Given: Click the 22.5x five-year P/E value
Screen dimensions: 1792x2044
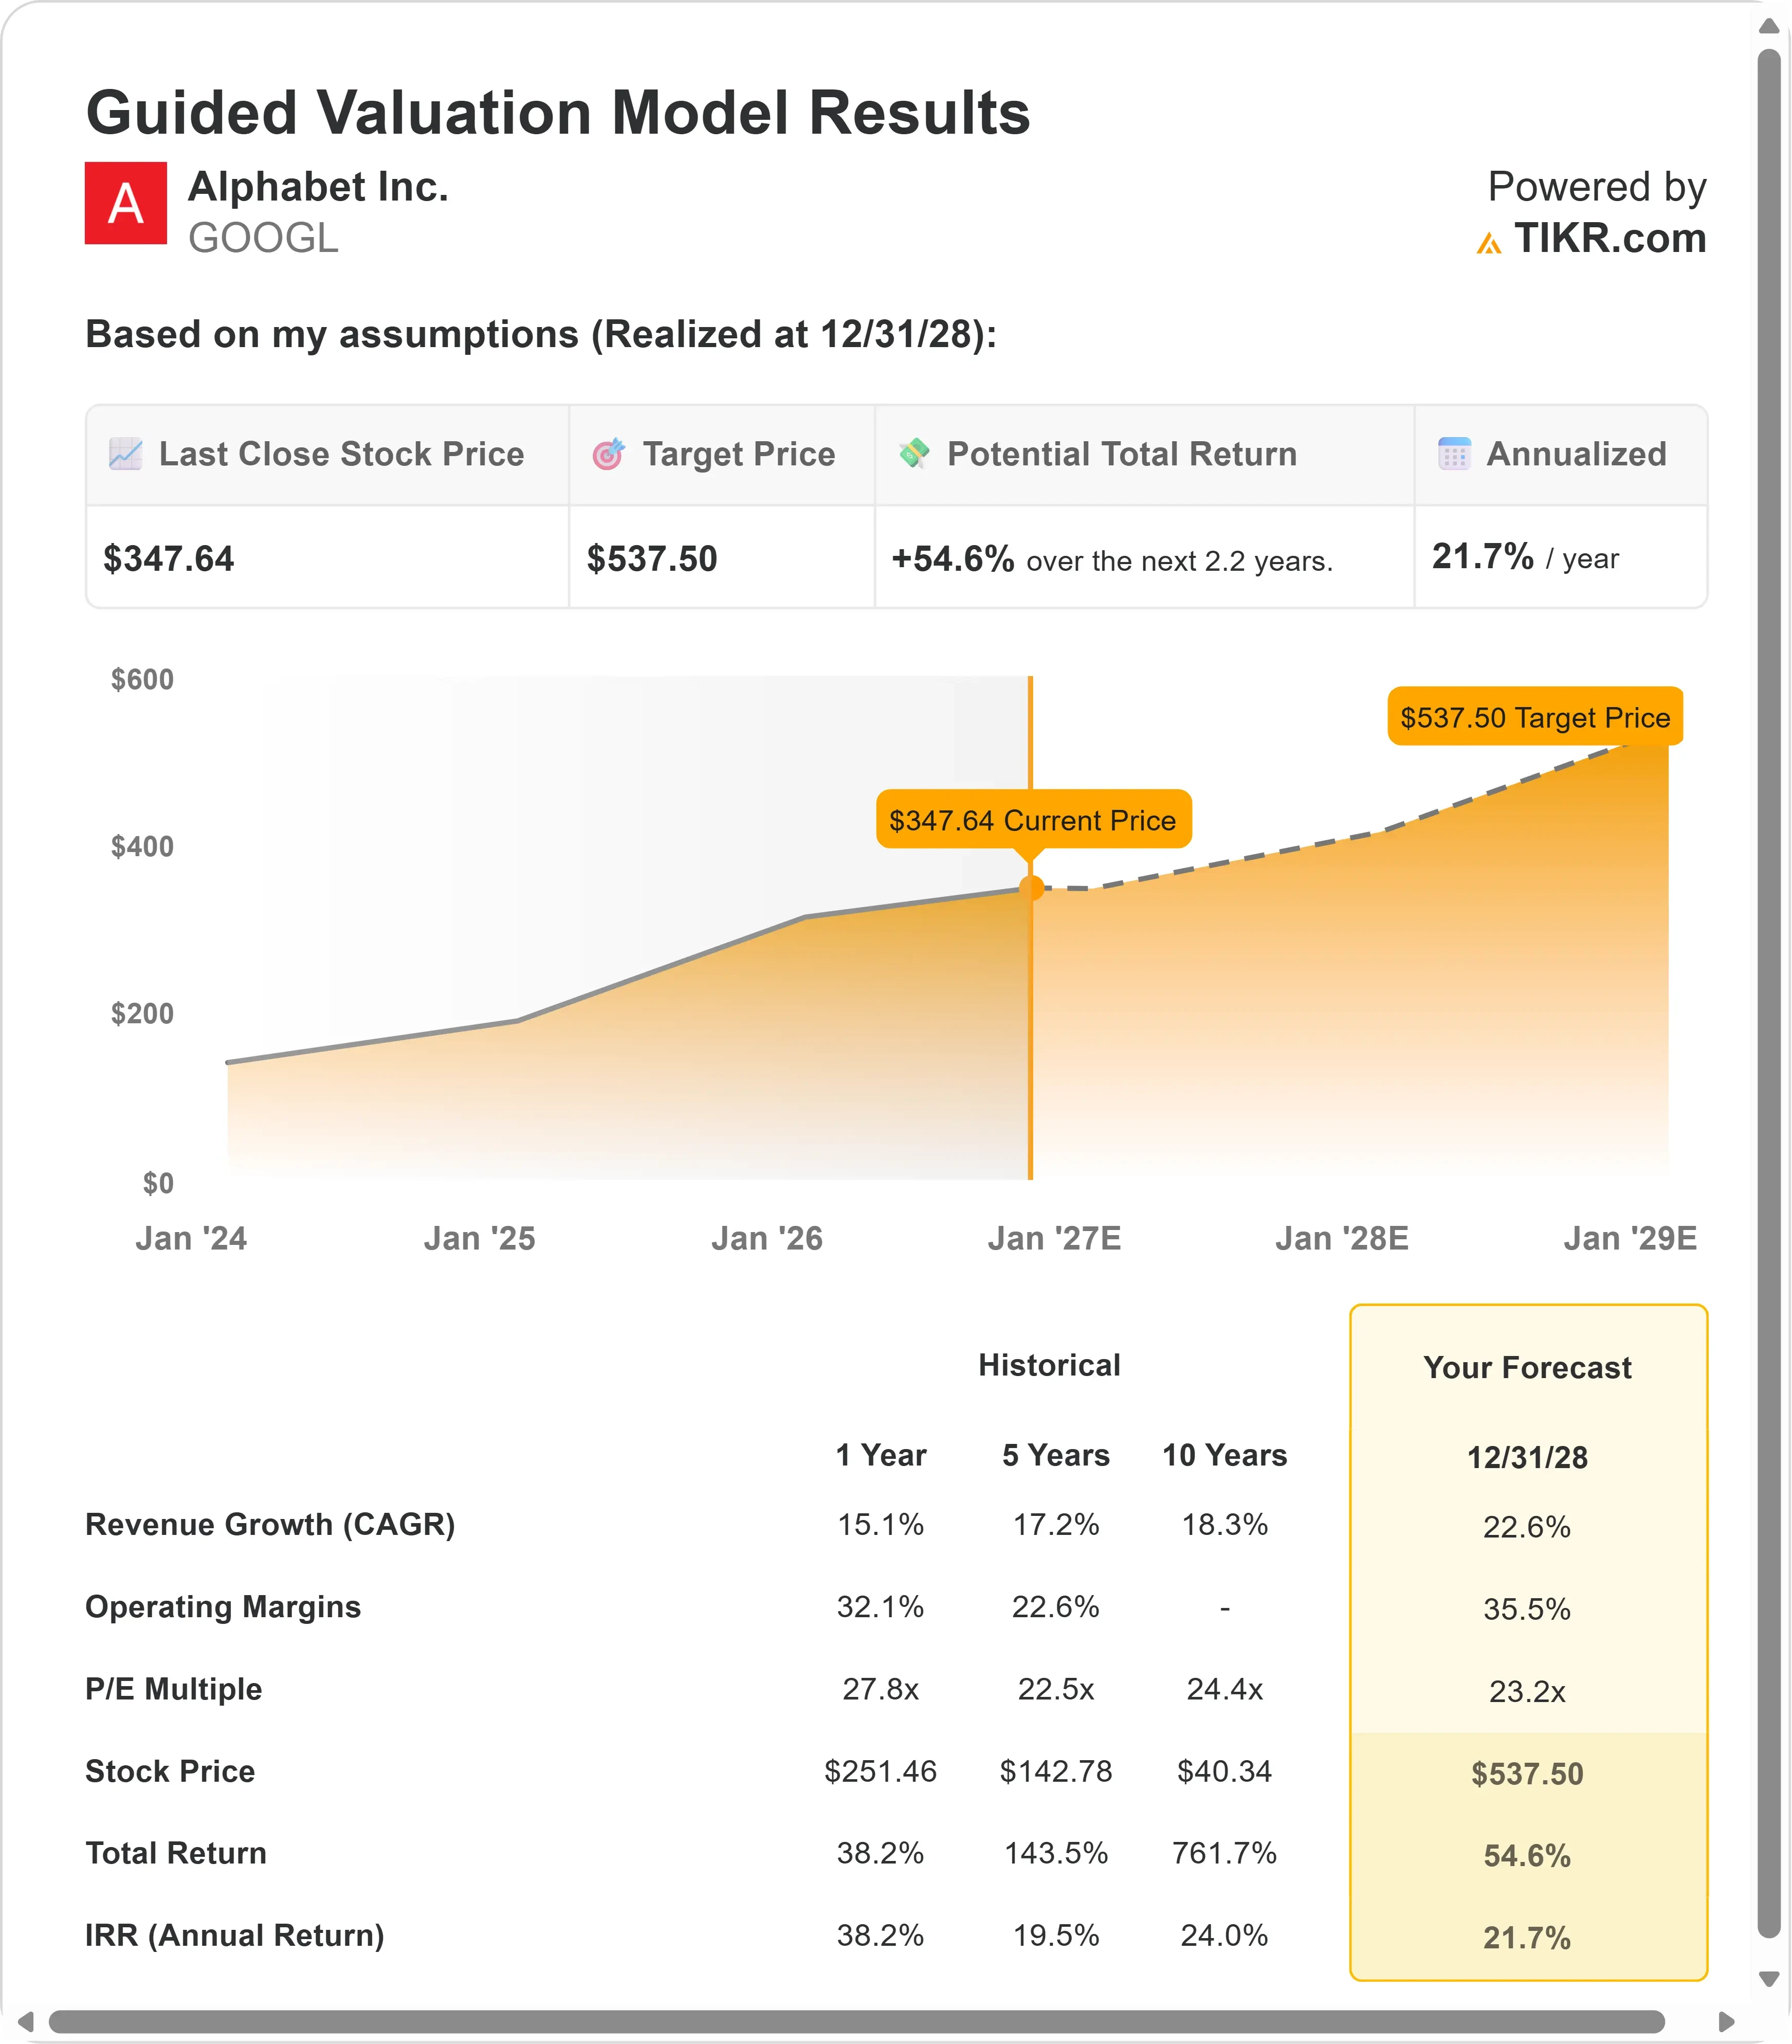Looking at the screenshot, I should click(x=1056, y=1689).
